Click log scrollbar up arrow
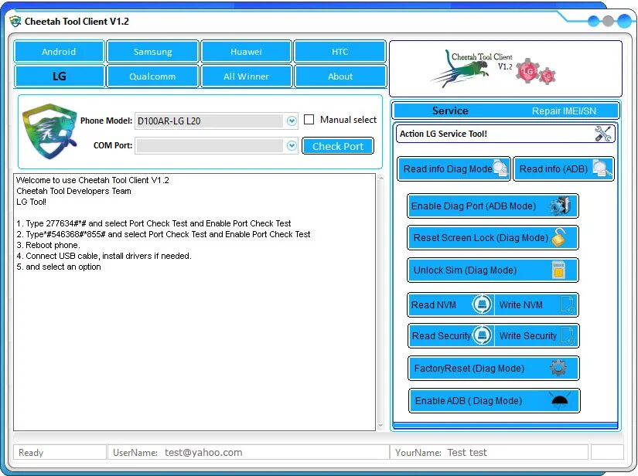Screen dimensions: 638x476 point(380,178)
